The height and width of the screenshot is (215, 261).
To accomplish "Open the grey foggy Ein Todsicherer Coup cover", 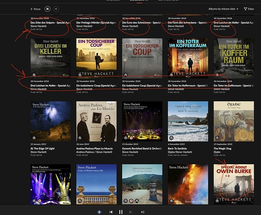I will pos(142,58).
